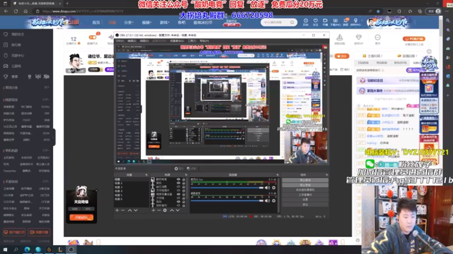The image size is (453, 254).
Task: Click 启动虚拟摄像机 button in OBS controls
Action: pyautogui.click(x=305, y=190)
